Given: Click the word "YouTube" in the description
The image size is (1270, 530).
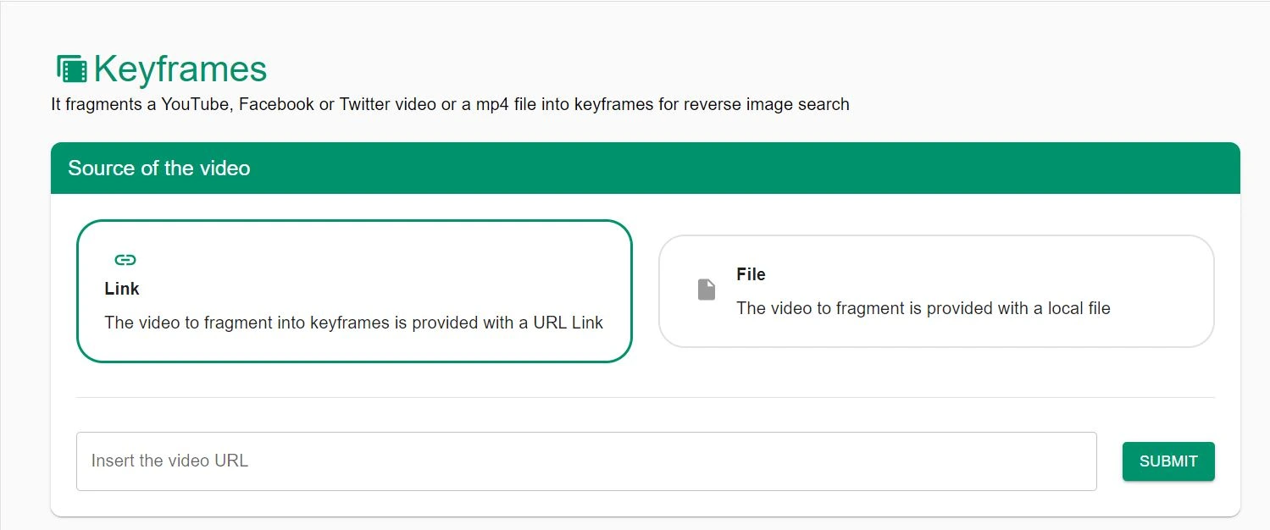Looking at the screenshot, I should (x=196, y=105).
